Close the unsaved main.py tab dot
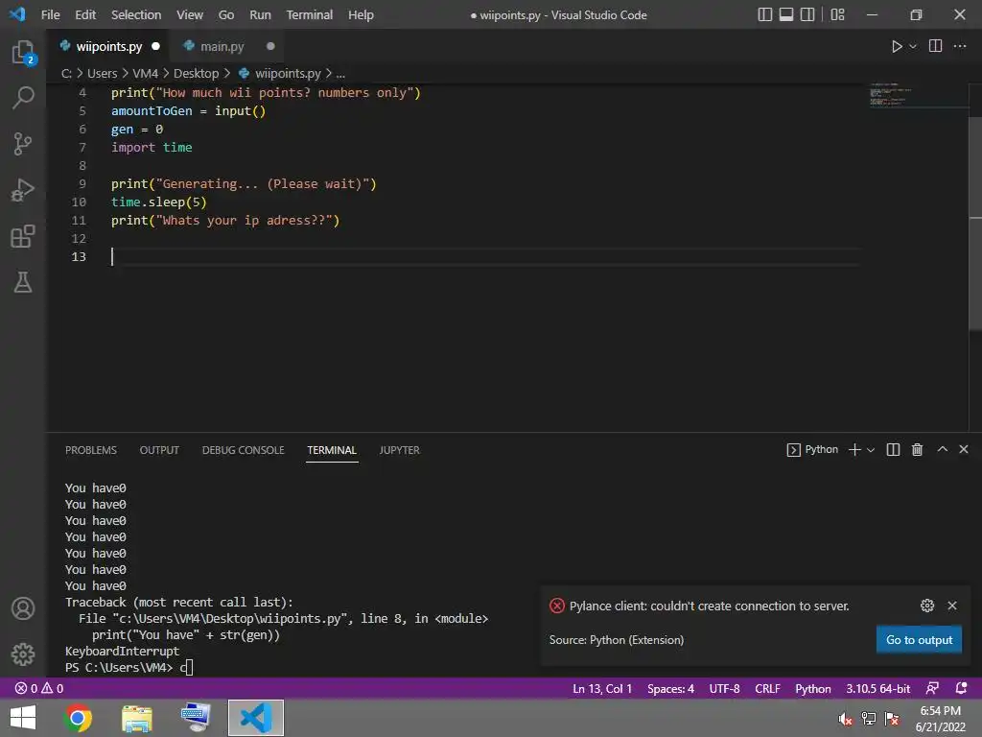 click(x=270, y=46)
